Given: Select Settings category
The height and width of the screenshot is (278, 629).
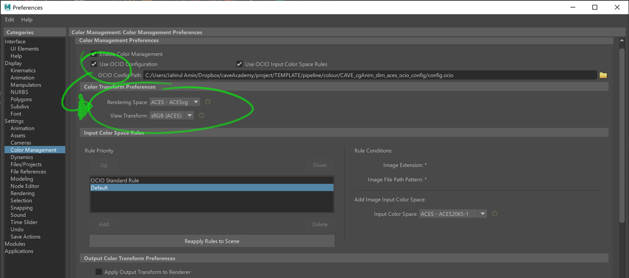Looking at the screenshot, I should click(14, 121).
